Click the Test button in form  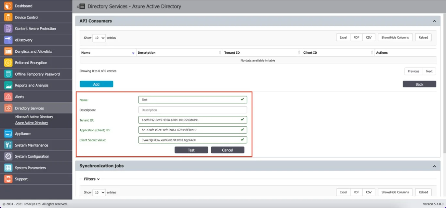coord(191,150)
